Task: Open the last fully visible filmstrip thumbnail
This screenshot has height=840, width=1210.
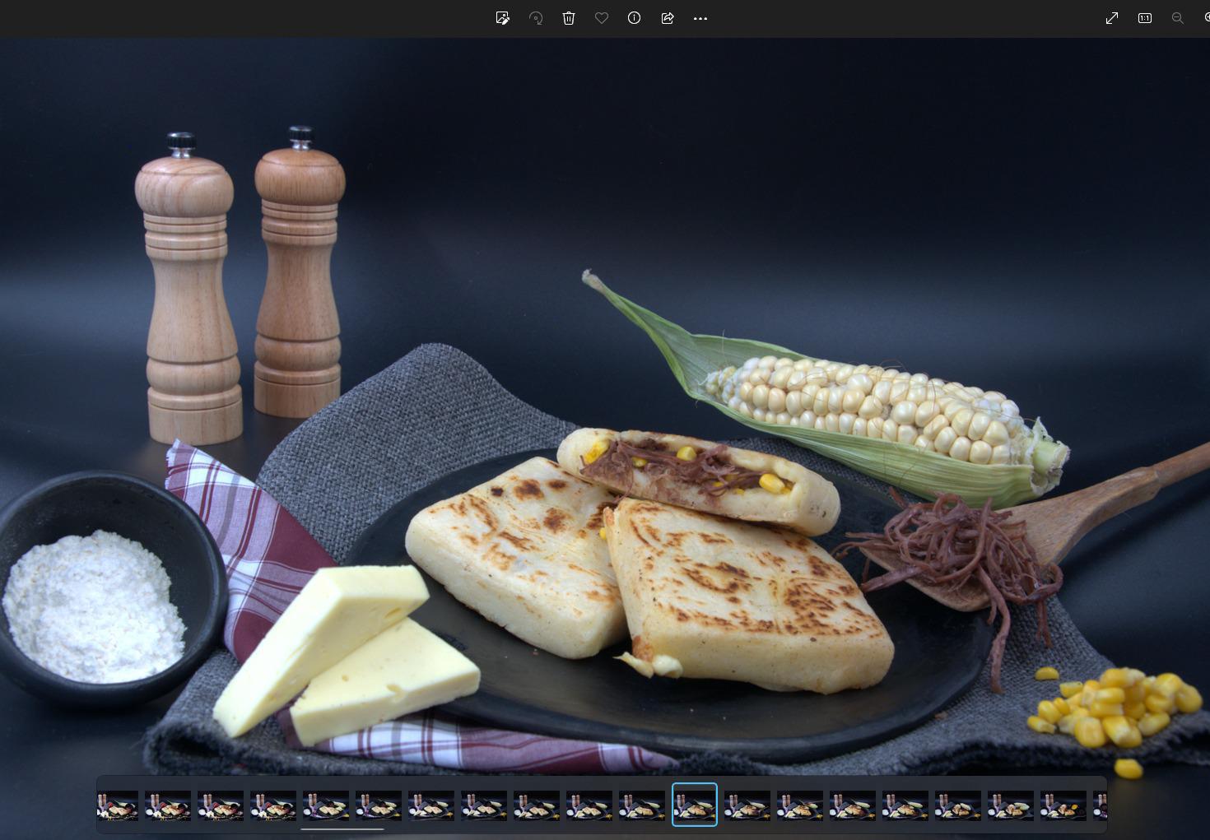Action: tap(1063, 806)
